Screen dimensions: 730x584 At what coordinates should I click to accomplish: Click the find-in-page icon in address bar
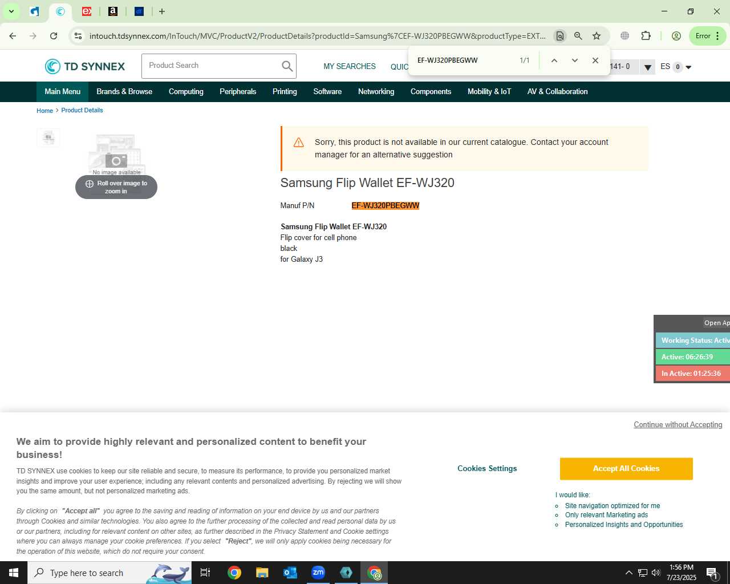pyautogui.click(x=560, y=36)
